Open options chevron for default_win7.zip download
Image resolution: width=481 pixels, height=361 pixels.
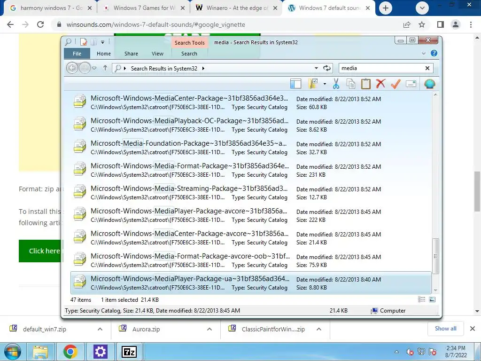(x=100, y=329)
